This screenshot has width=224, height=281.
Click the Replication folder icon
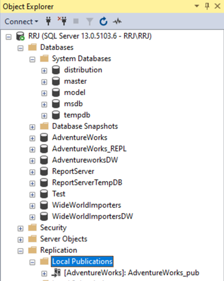(33, 250)
